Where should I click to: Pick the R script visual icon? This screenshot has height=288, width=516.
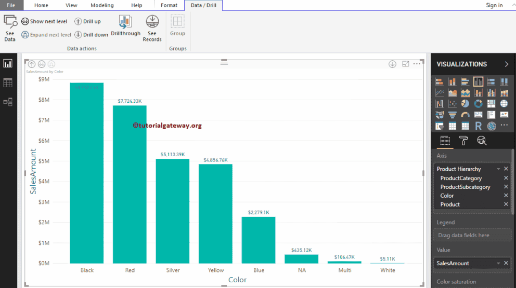[478, 126]
